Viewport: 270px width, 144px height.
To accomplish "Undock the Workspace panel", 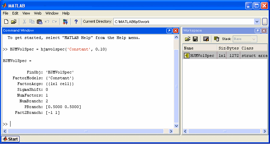I will pyautogui.click(x=257, y=30).
